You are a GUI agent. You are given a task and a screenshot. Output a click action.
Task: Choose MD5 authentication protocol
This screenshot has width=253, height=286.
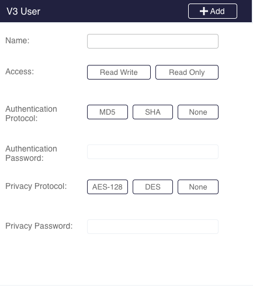pos(108,112)
